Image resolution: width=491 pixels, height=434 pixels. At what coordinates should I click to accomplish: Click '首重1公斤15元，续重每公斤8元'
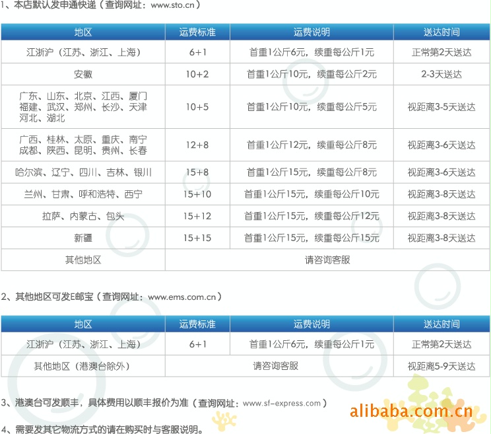coord(311,172)
